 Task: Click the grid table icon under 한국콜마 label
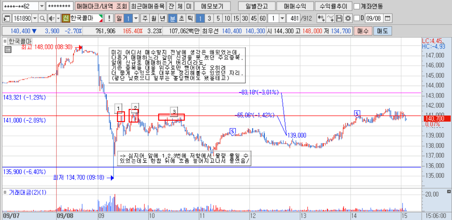click(8, 49)
